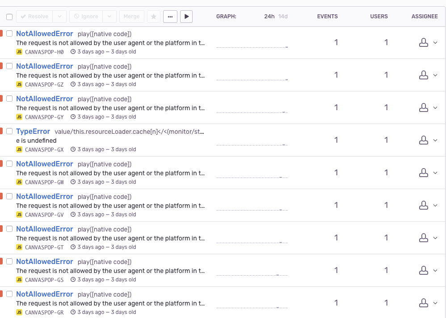Expand assignee chevron for CANVASPOP-GR
This screenshot has height=318, width=446.
[435, 303]
